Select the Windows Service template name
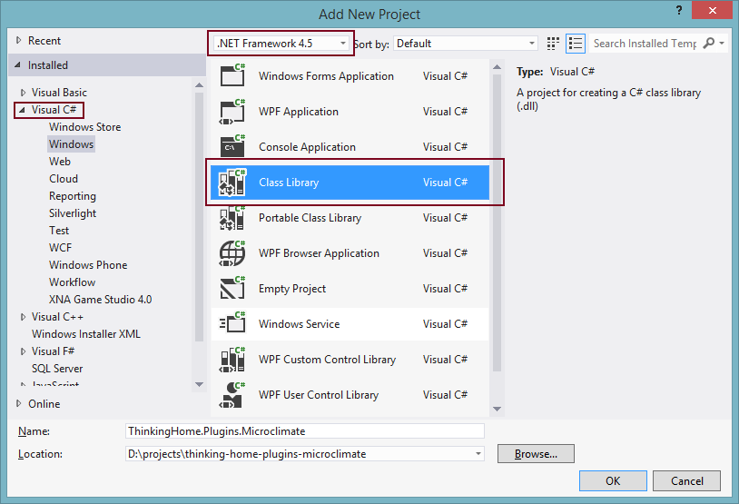This screenshot has height=504, width=739. click(x=299, y=324)
